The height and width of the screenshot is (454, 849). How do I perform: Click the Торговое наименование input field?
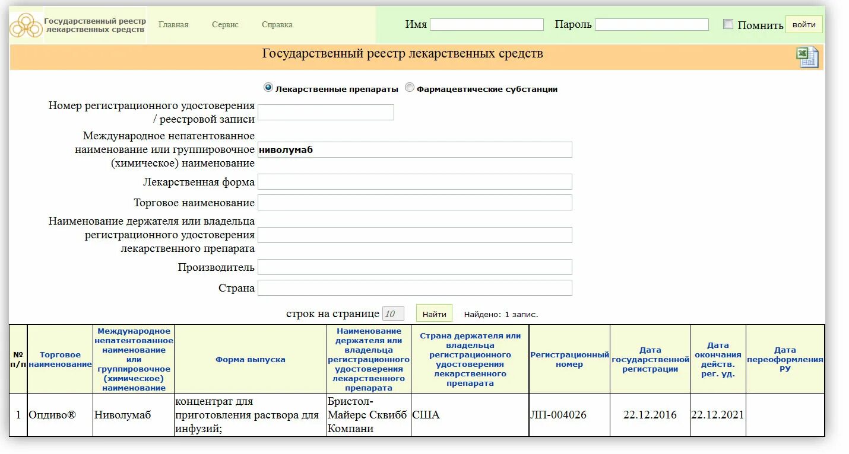(415, 203)
